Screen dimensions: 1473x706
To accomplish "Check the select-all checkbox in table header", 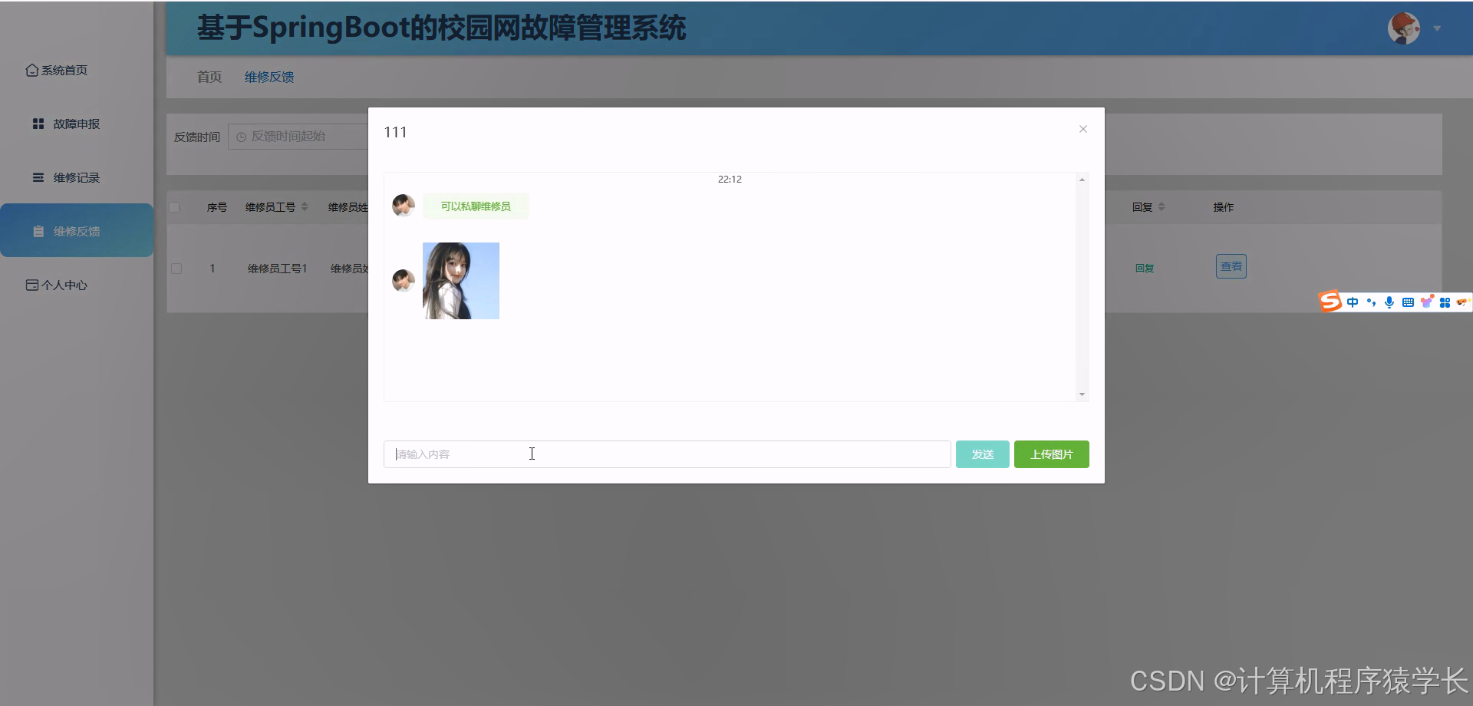I will point(176,206).
